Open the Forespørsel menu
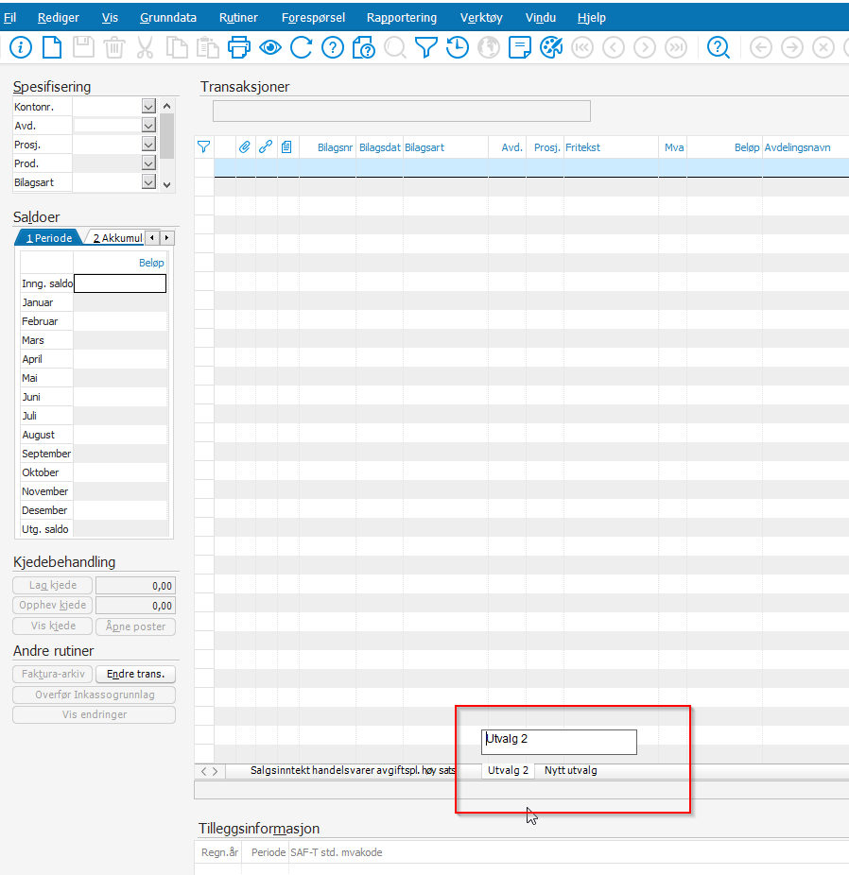849x875 pixels. pos(313,18)
